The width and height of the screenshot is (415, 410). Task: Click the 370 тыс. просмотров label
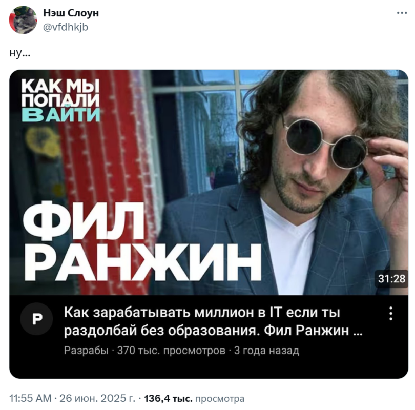(171, 351)
